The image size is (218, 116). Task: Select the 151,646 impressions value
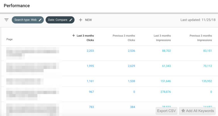click(165, 81)
